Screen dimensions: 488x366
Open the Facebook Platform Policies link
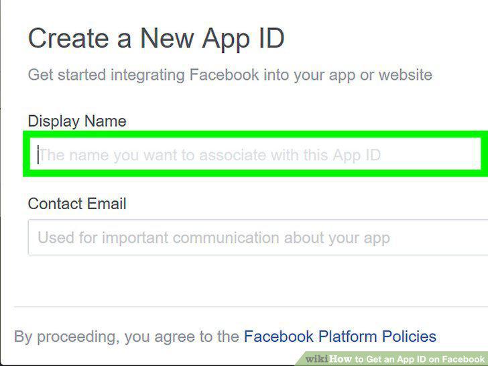(340, 337)
